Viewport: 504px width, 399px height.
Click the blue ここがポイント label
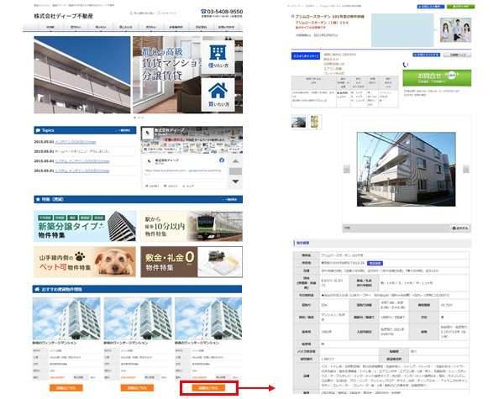[x=306, y=56]
